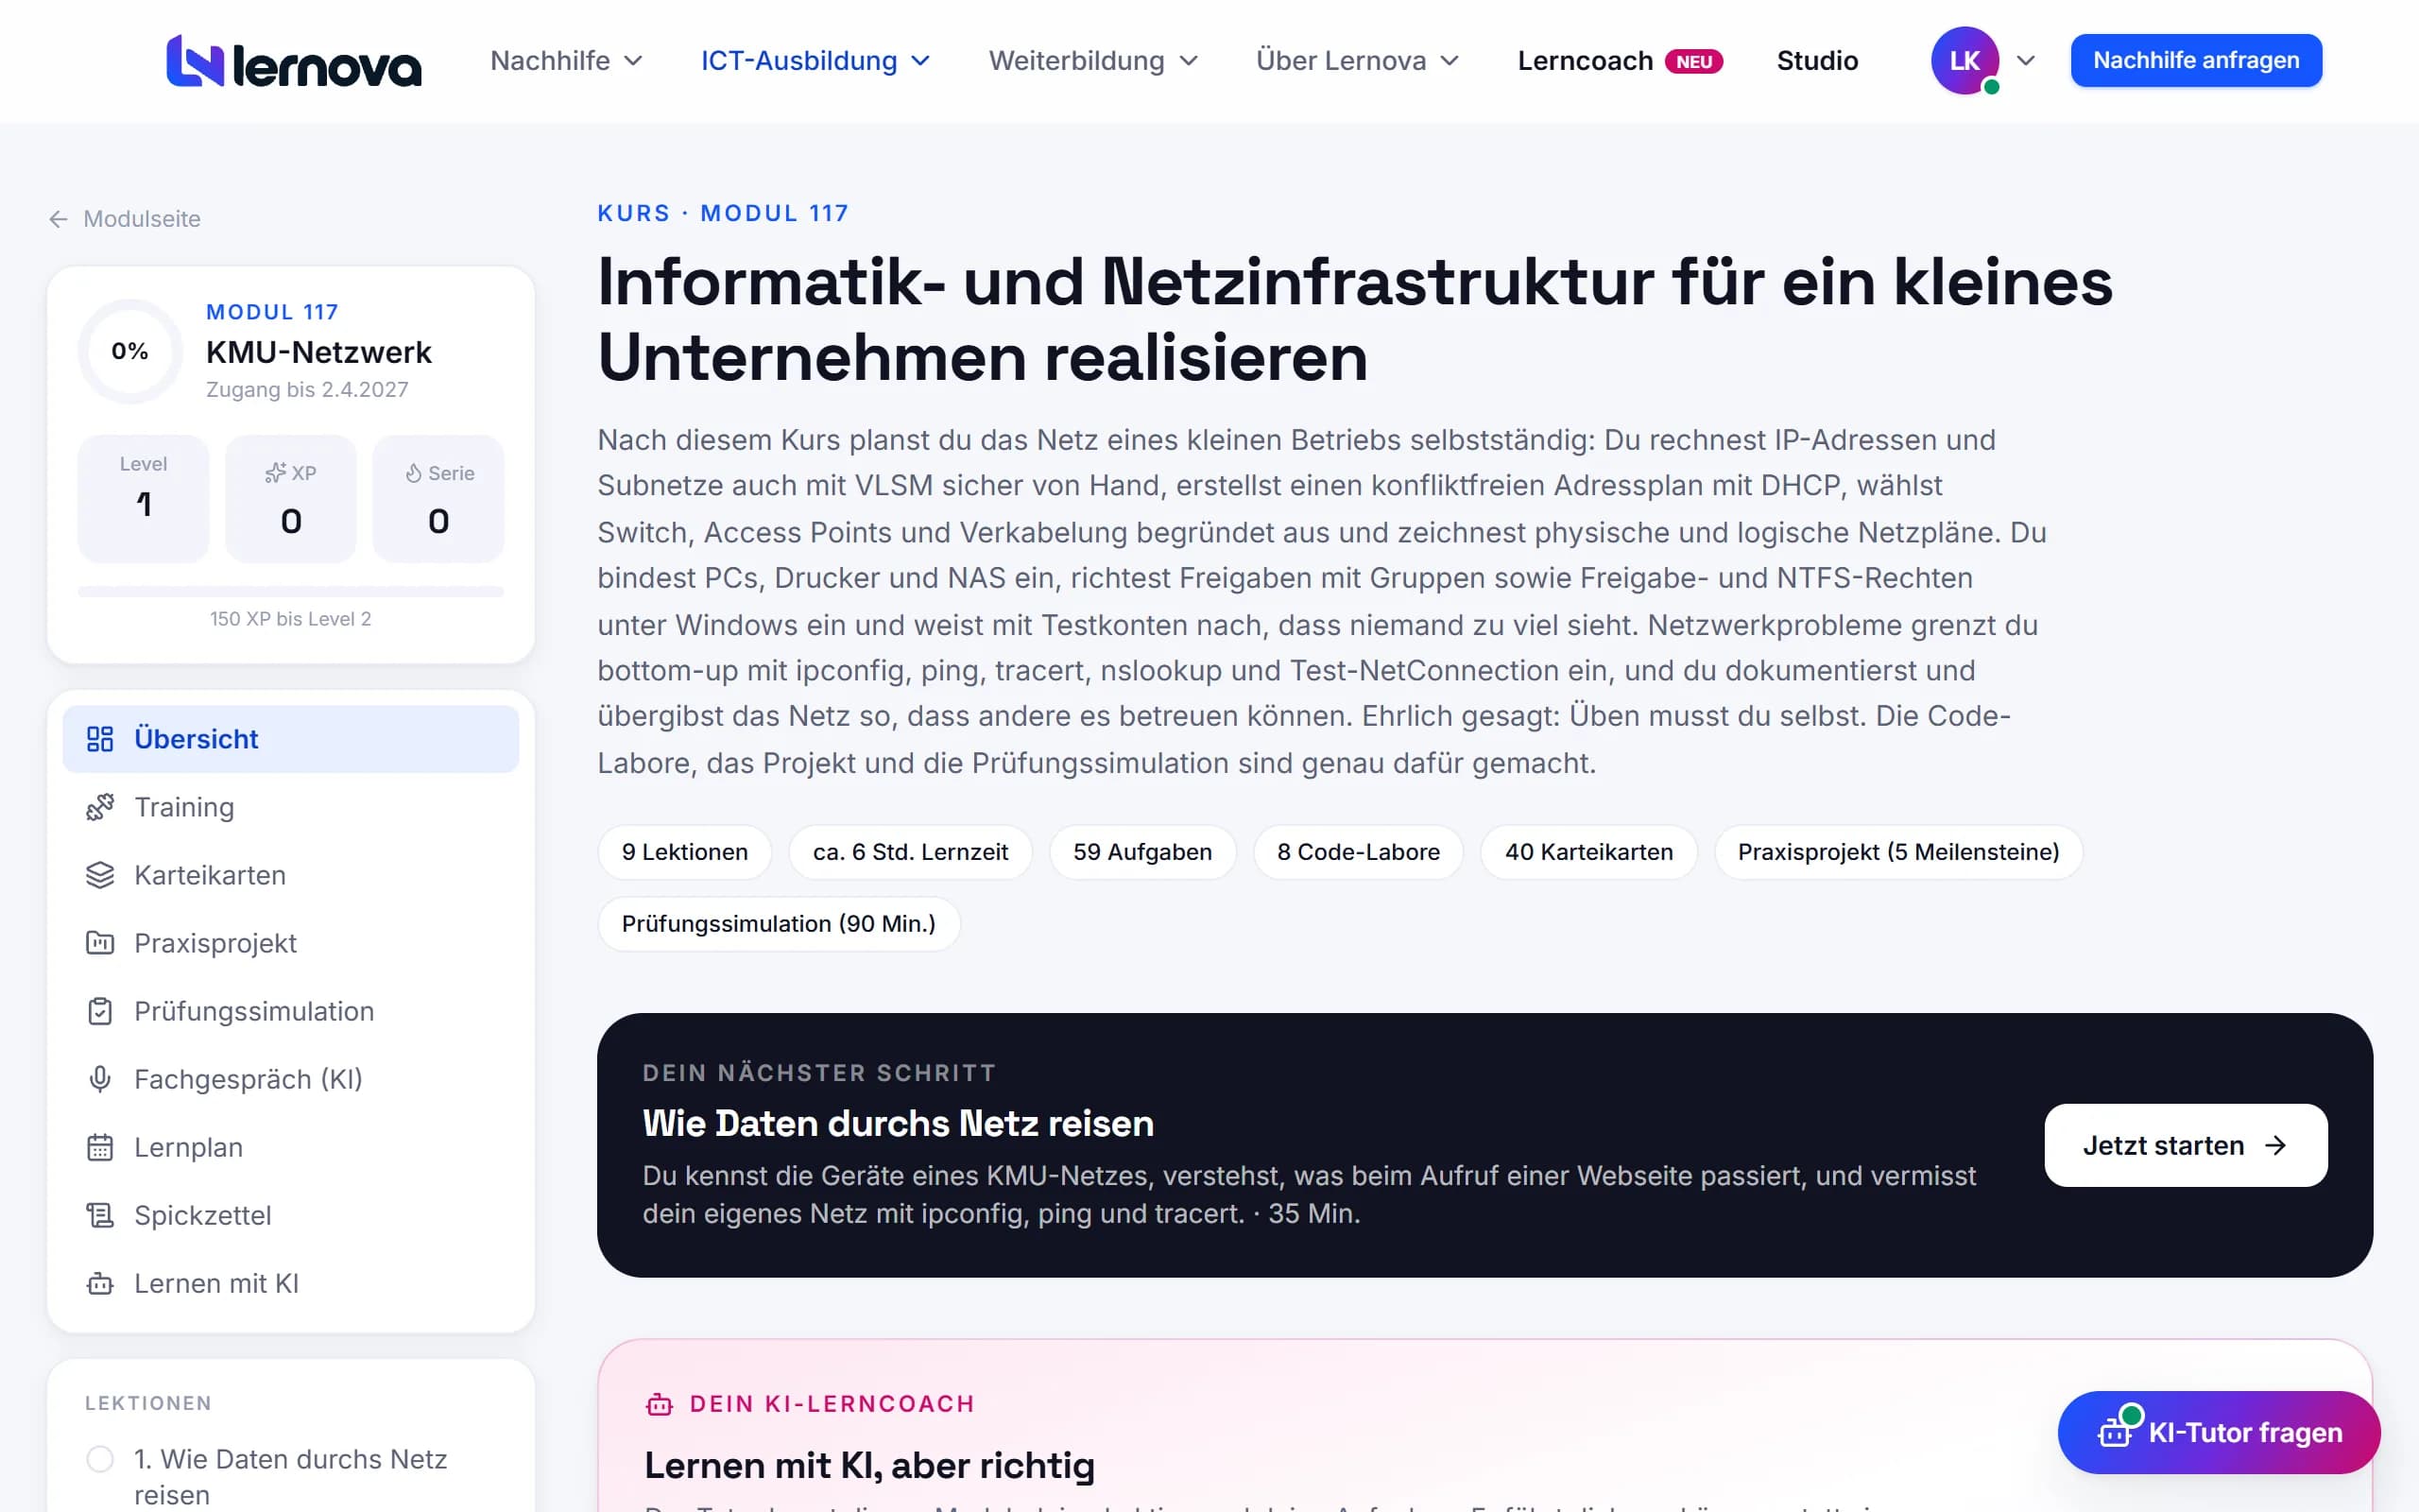Click the Spickzettel scroll icon
2419x1512 pixels.
click(x=100, y=1215)
